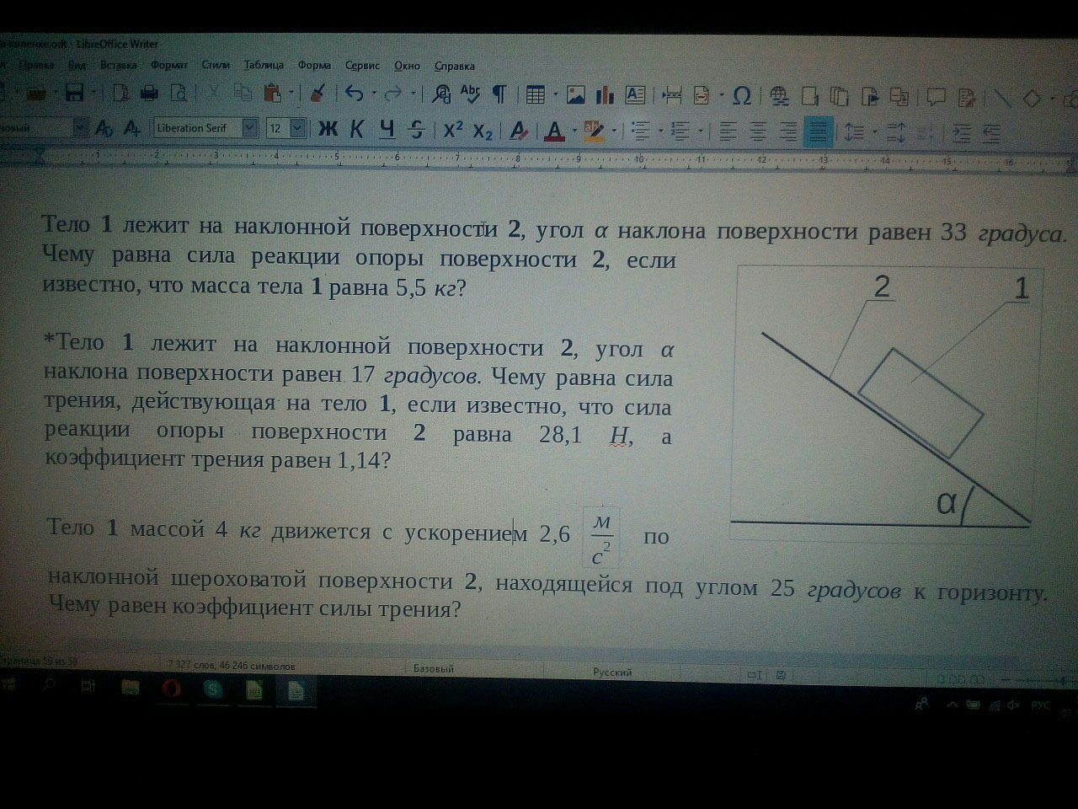Open the Таблица menu

pyautogui.click(x=264, y=65)
